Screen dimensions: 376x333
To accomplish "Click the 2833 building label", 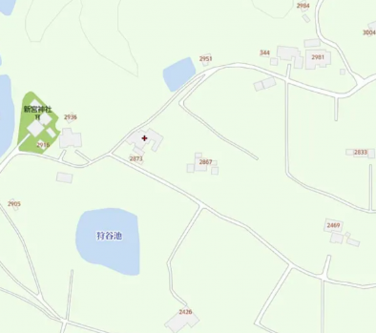I will click(360, 152).
